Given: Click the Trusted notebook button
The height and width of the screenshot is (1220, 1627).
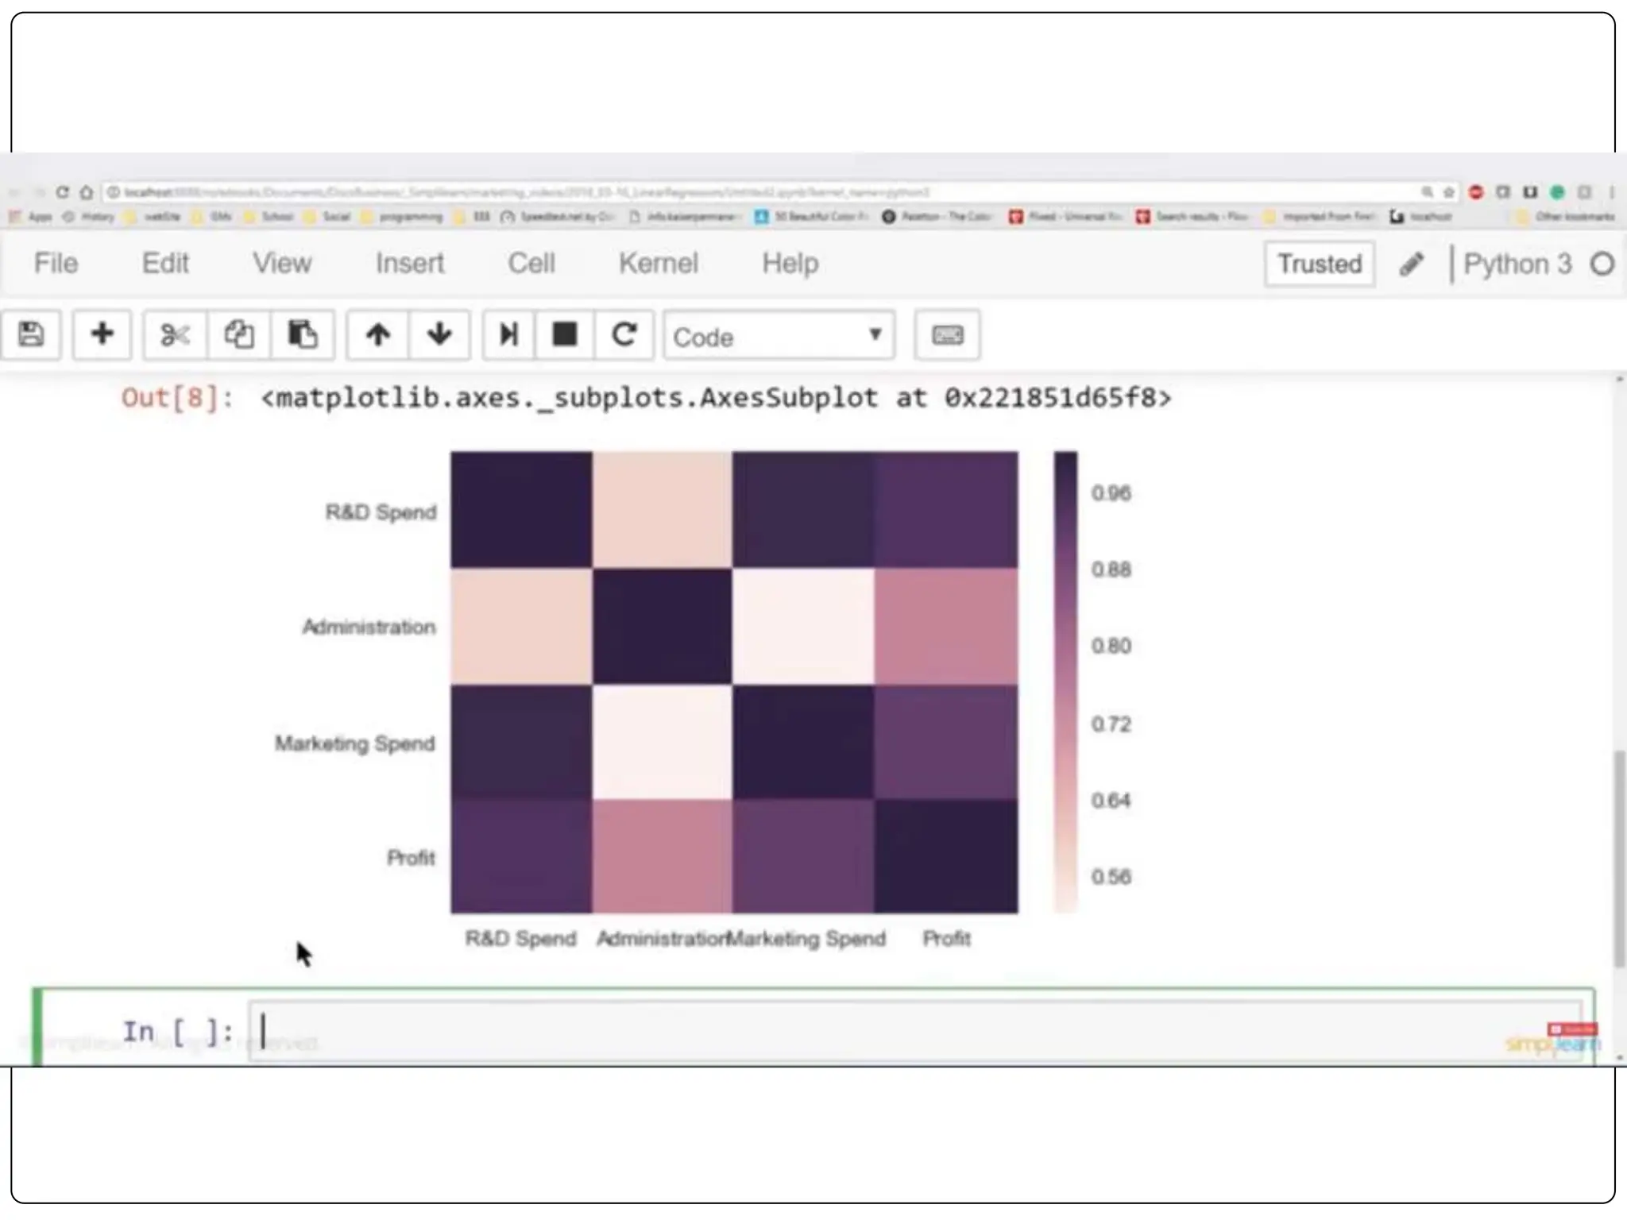Looking at the screenshot, I should (x=1320, y=264).
